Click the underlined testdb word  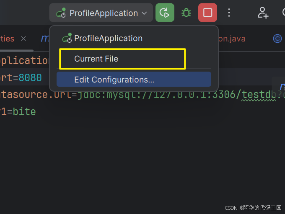point(258,95)
